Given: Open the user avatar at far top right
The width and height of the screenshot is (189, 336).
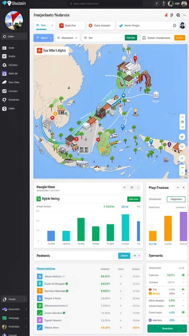Looking at the screenshot, I should [184, 3].
